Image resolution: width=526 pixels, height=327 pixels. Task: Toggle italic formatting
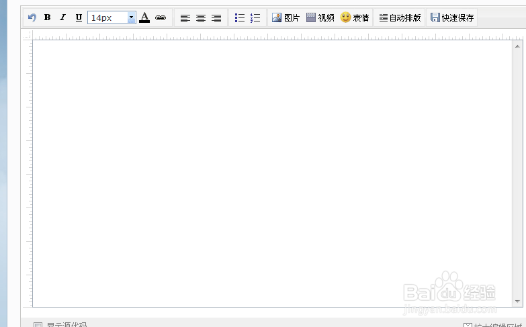tap(62, 17)
